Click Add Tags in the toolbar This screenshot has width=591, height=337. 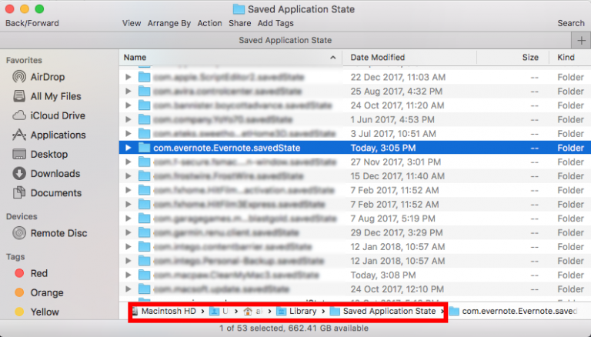point(275,23)
